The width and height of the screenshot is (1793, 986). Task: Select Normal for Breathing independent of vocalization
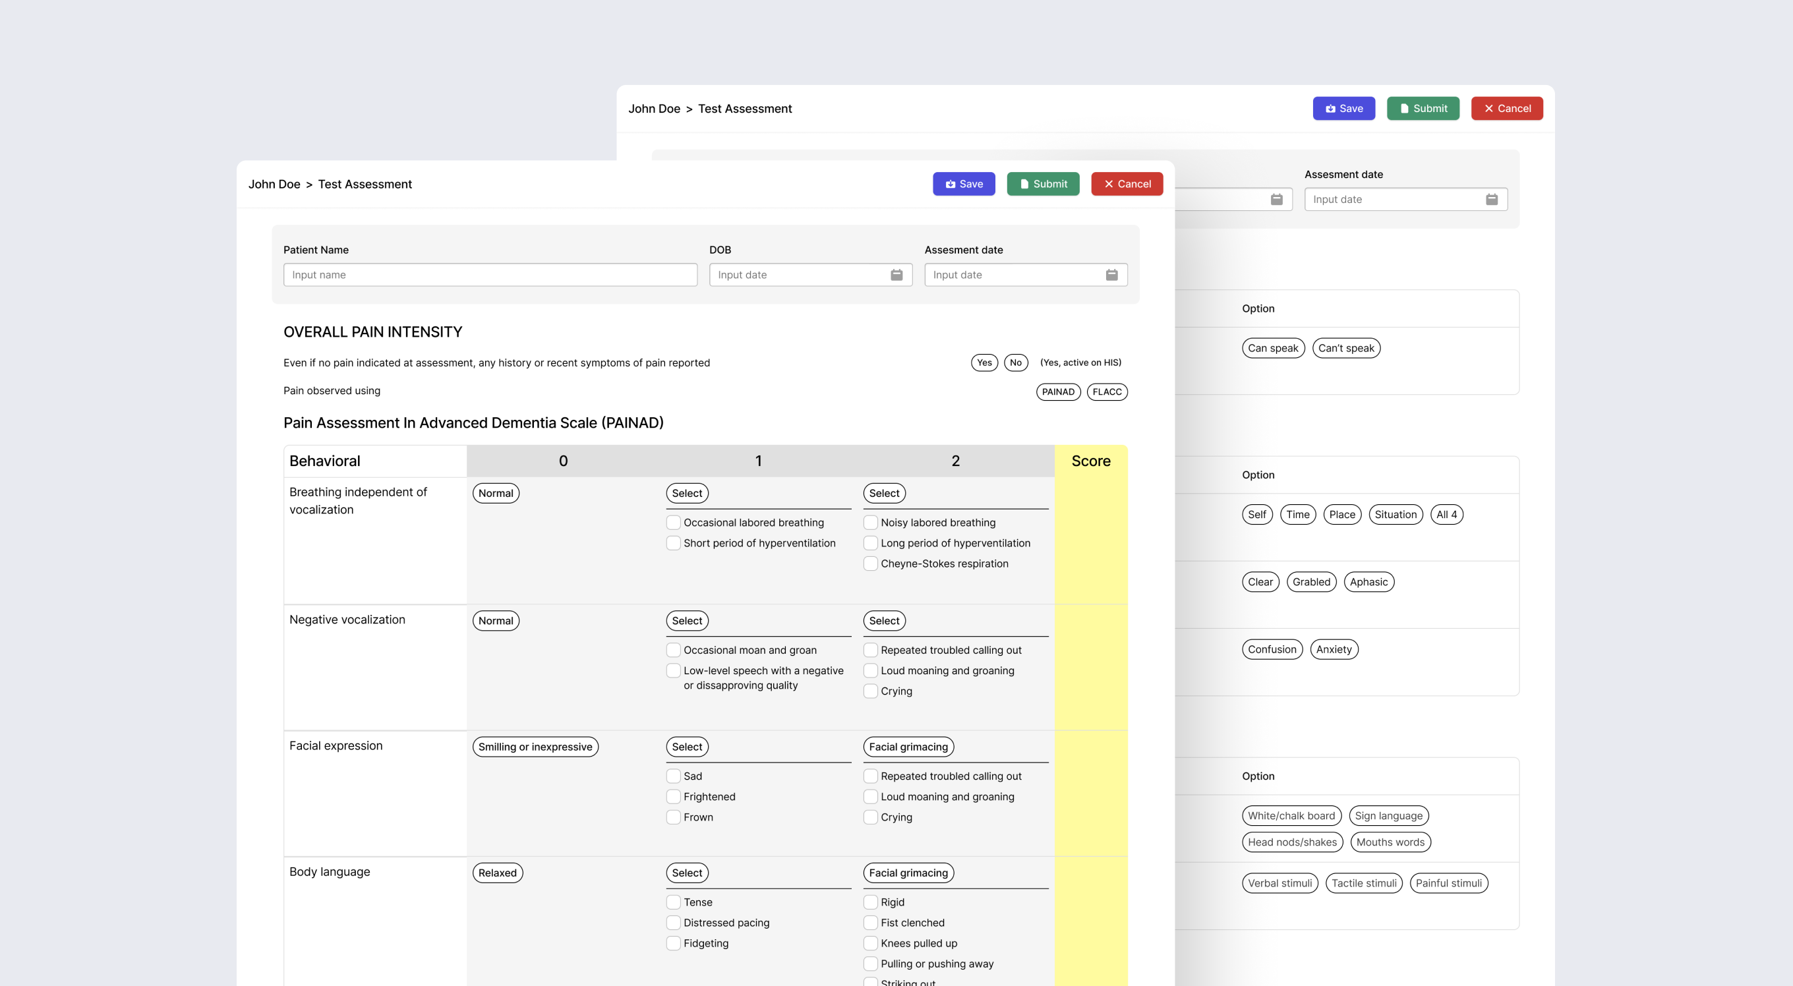pos(496,494)
